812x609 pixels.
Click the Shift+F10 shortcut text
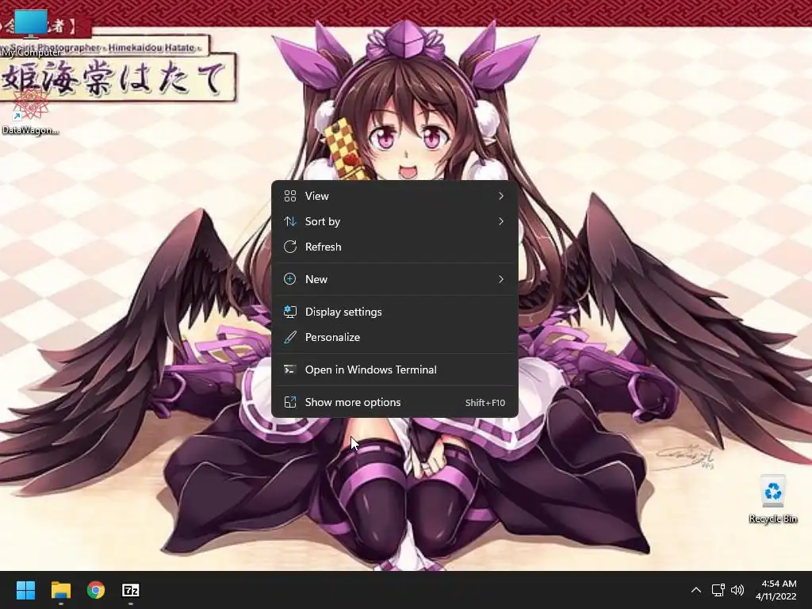[485, 402]
